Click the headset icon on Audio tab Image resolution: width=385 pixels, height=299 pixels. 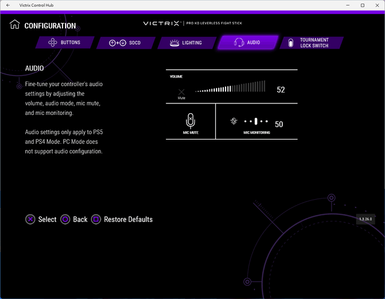tap(239, 43)
